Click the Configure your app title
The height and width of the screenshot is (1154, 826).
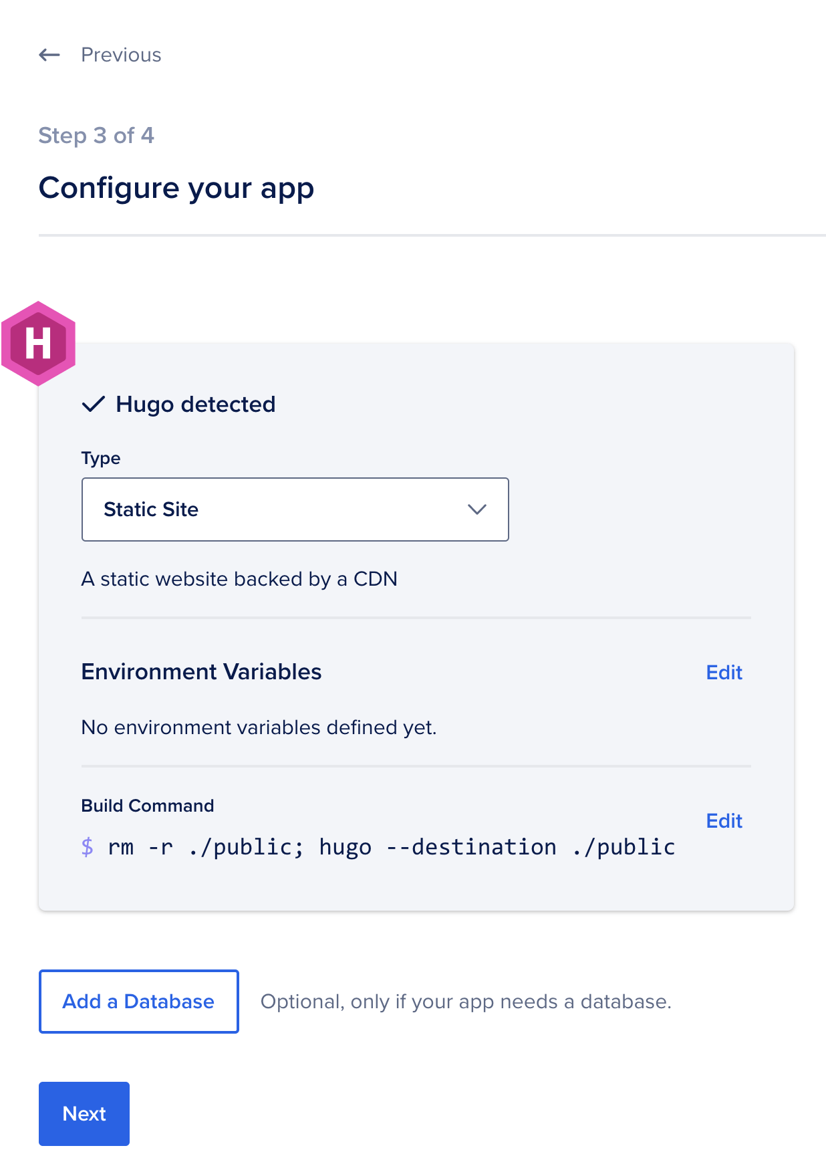tap(176, 188)
